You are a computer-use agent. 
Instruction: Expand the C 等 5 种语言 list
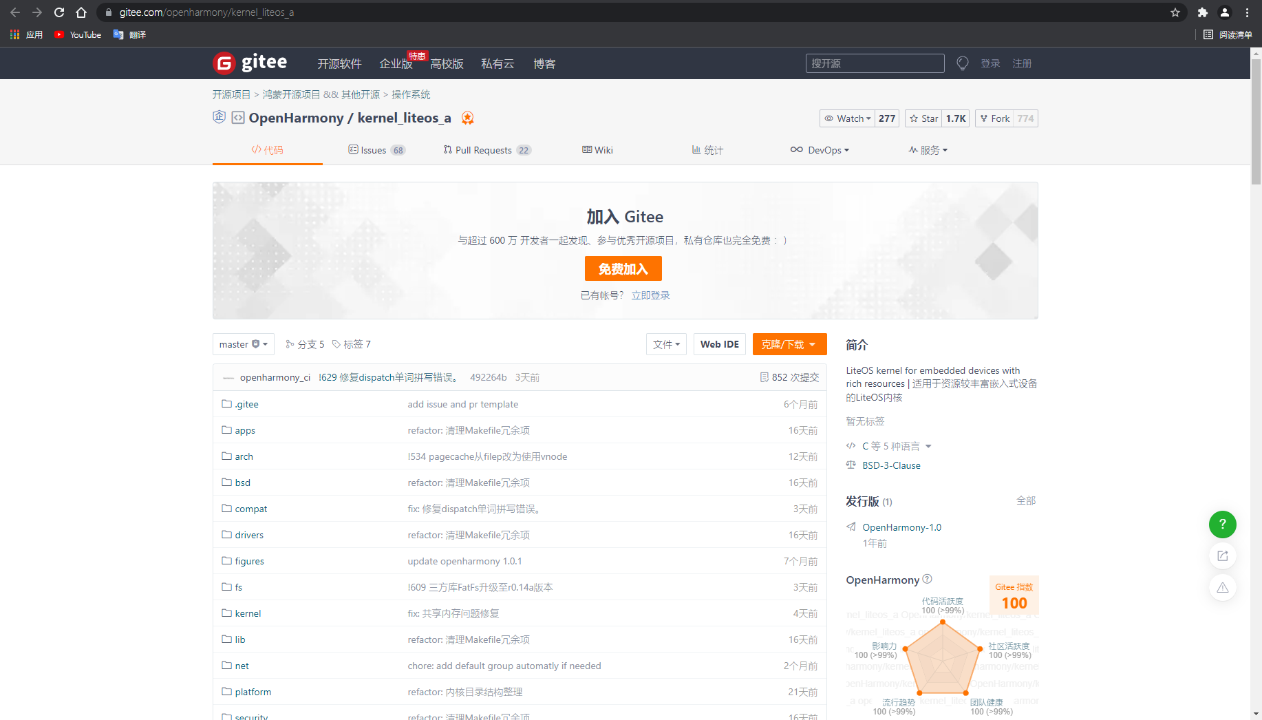pos(897,446)
